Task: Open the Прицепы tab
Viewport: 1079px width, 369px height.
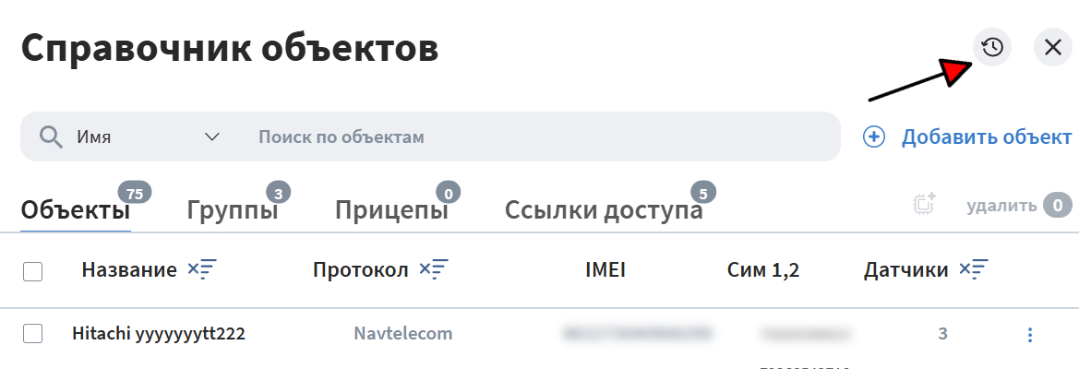Action: pyautogui.click(x=391, y=210)
